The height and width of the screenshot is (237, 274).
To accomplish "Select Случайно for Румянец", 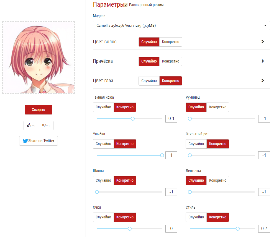I will coord(196,107).
